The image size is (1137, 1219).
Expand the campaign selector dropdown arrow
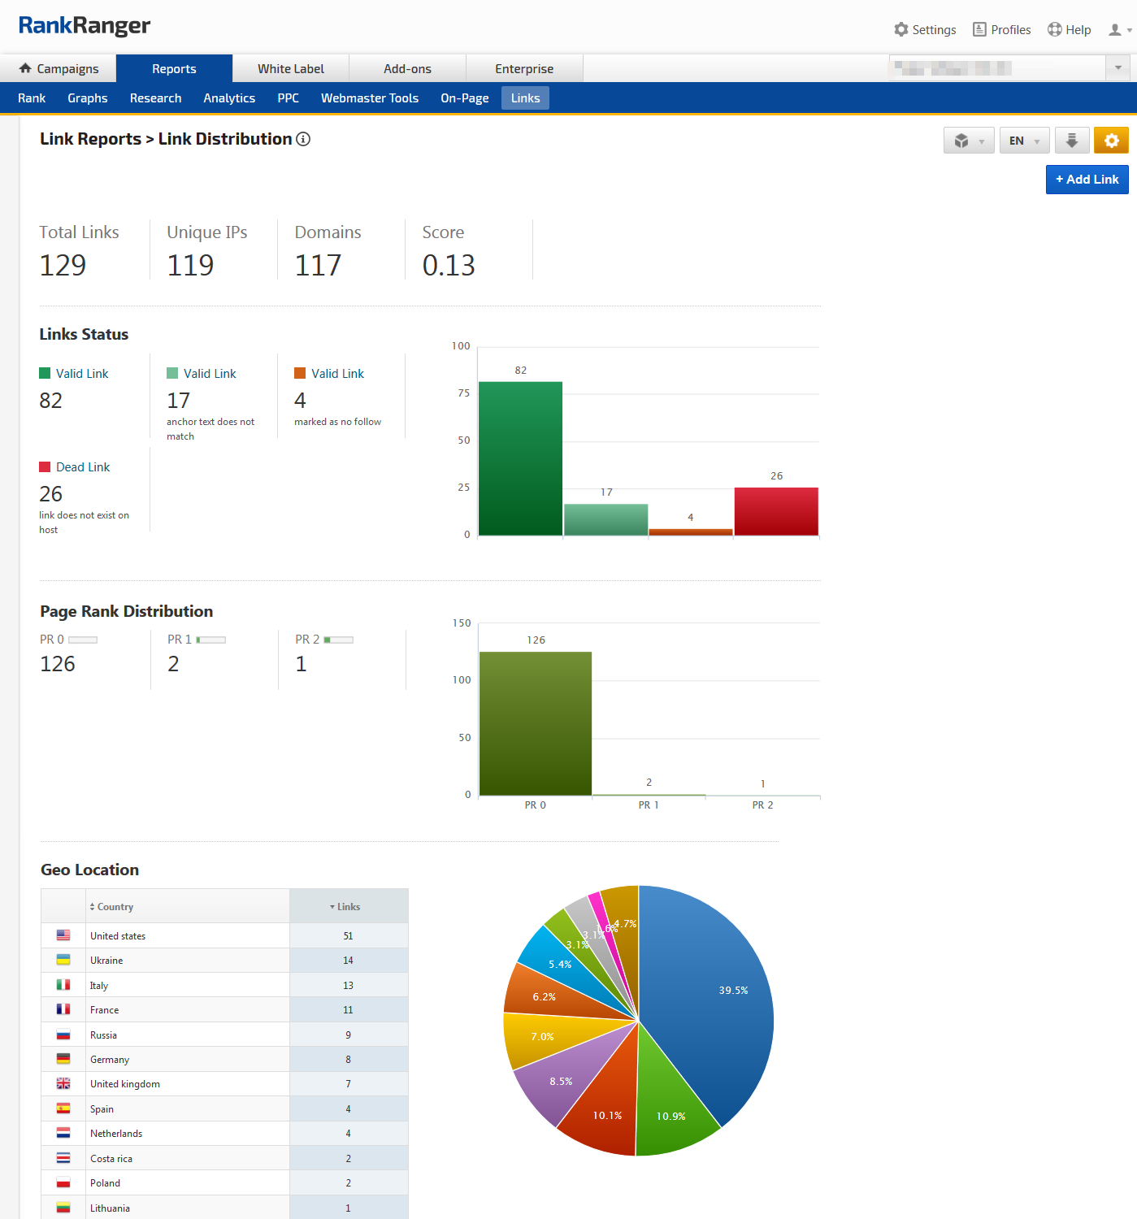point(1118,68)
